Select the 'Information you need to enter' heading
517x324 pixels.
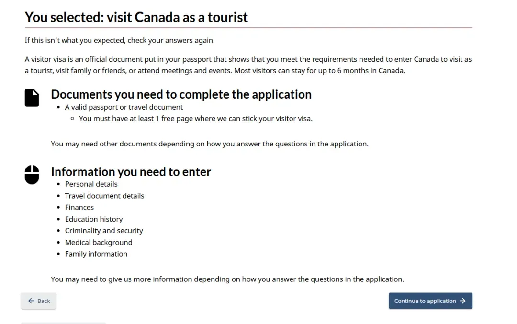tap(131, 172)
